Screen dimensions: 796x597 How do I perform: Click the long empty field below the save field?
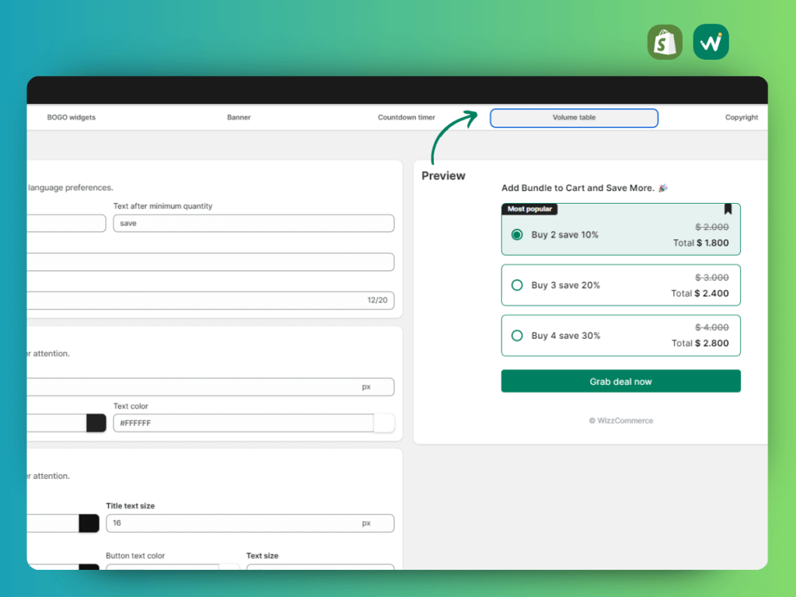tap(211, 262)
